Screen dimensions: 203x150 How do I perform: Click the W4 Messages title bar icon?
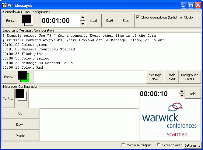tap(4, 5)
